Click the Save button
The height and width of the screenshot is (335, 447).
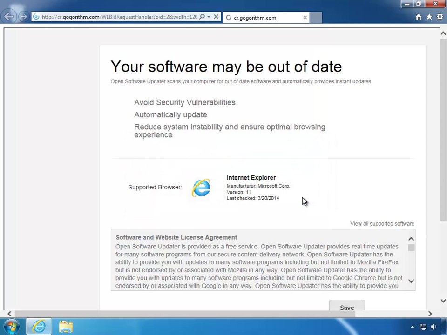(347, 305)
